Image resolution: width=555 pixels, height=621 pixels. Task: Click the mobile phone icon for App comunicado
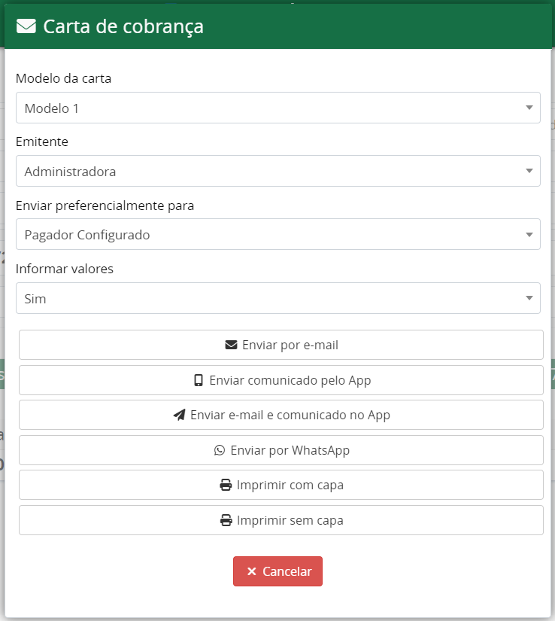pyautogui.click(x=199, y=380)
